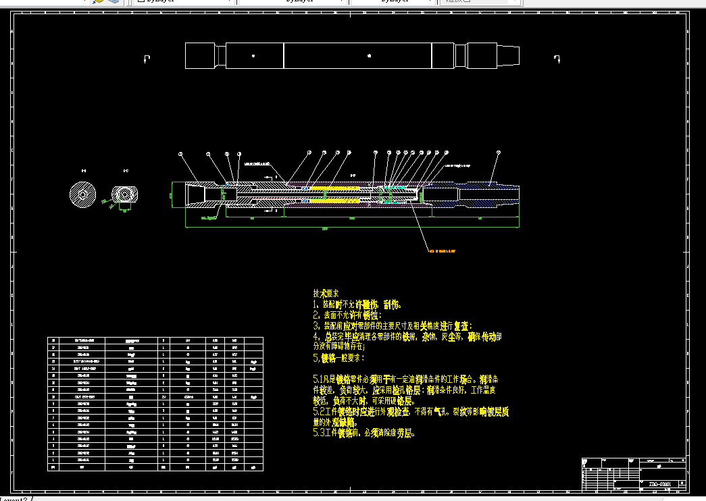The width and height of the screenshot is (706, 501).
Task: Click note 5.2 about 外观检查
Action: coord(411,417)
